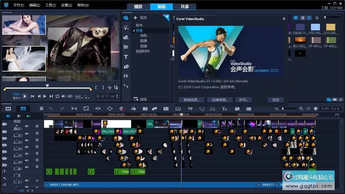
Task: Collapse the 背景 tree folder
Action: (x=134, y=31)
